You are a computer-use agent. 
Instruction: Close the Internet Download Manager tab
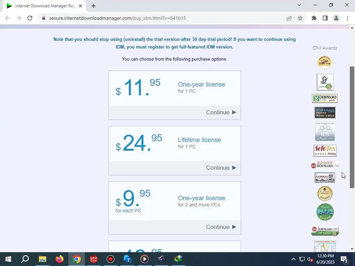(80, 6)
